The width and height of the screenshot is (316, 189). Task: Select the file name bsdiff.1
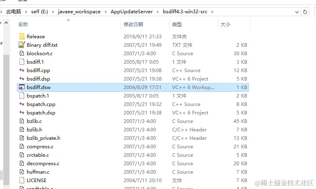(x=35, y=62)
